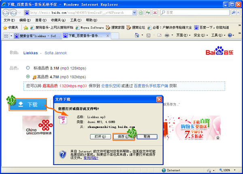Click the blue 下载 download button
This screenshot has width=243, height=174.
point(28,105)
